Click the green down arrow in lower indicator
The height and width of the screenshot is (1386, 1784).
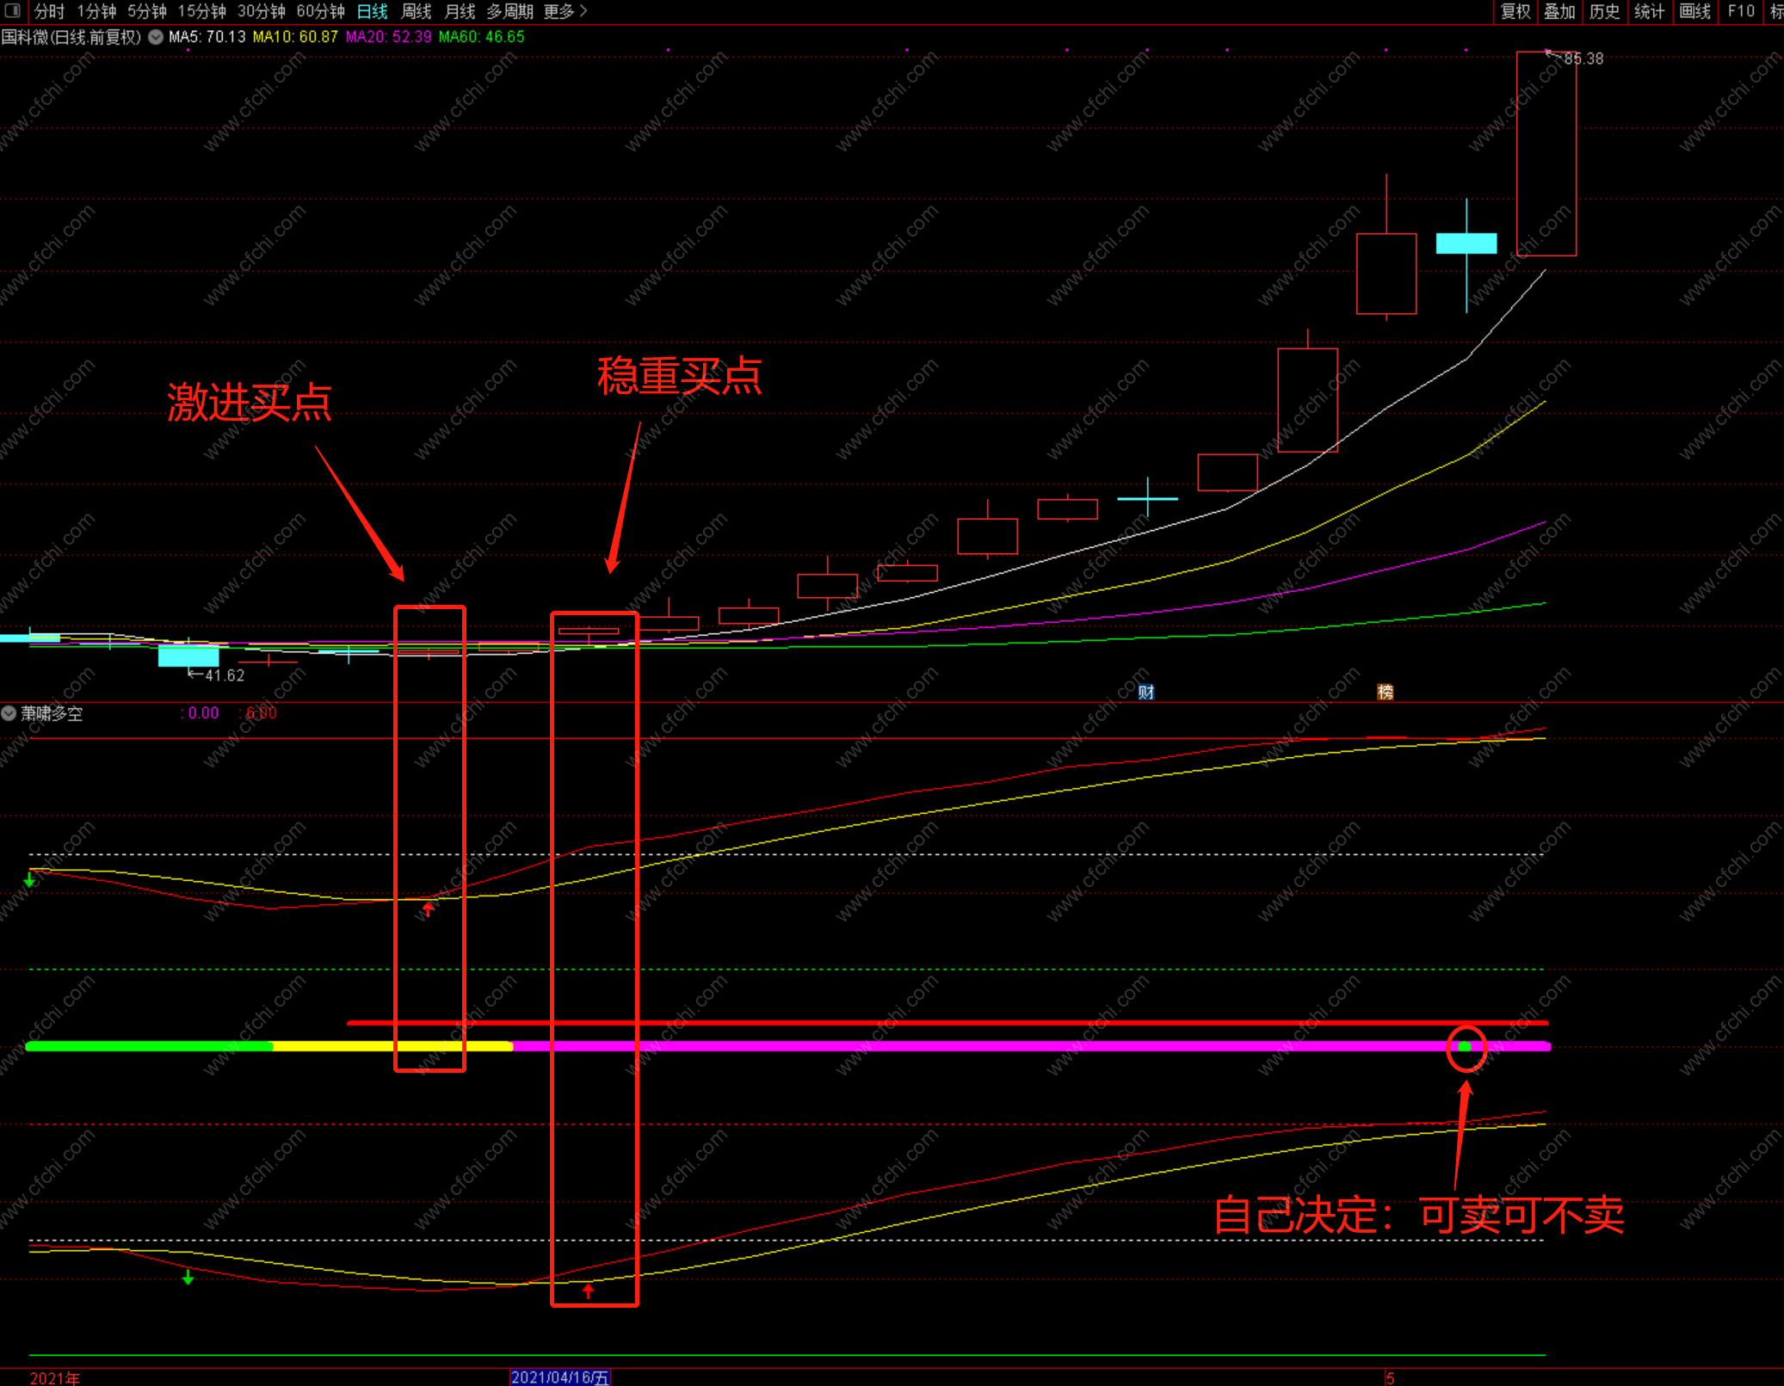tap(188, 1278)
